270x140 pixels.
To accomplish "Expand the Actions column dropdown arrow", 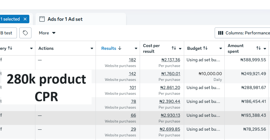I will (x=92, y=49).
